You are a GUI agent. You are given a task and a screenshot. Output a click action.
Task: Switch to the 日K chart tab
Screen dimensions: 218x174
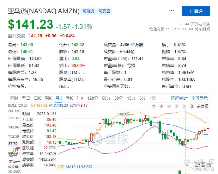(38, 98)
